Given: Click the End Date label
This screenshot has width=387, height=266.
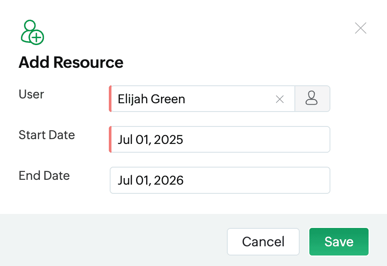Looking at the screenshot, I should 44,176.
